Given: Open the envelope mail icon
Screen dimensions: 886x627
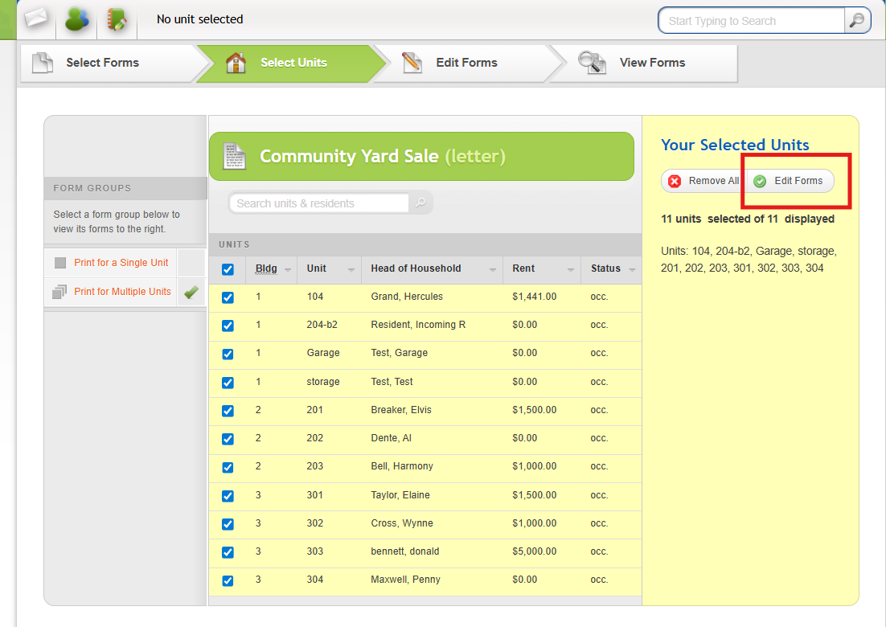Looking at the screenshot, I should pyautogui.click(x=35, y=18).
